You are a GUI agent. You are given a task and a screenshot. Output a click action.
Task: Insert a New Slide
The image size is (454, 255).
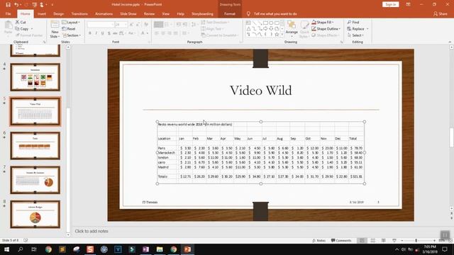pos(55,29)
